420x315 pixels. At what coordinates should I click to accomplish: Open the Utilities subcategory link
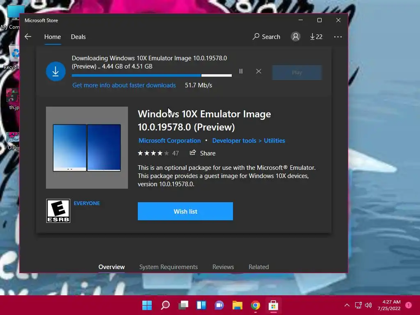click(274, 141)
